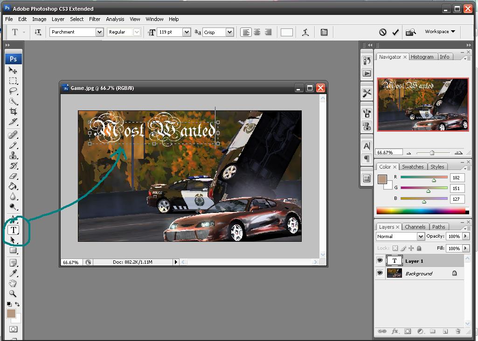Screen dimensions: 478x341
Task: Hide the Layer 1 text layer
Action: (380, 261)
